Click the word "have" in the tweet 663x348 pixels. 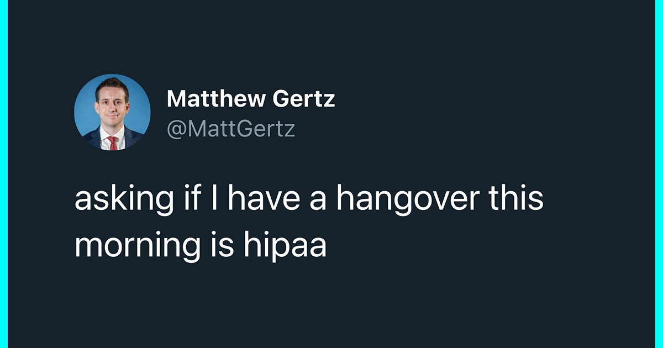point(260,200)
